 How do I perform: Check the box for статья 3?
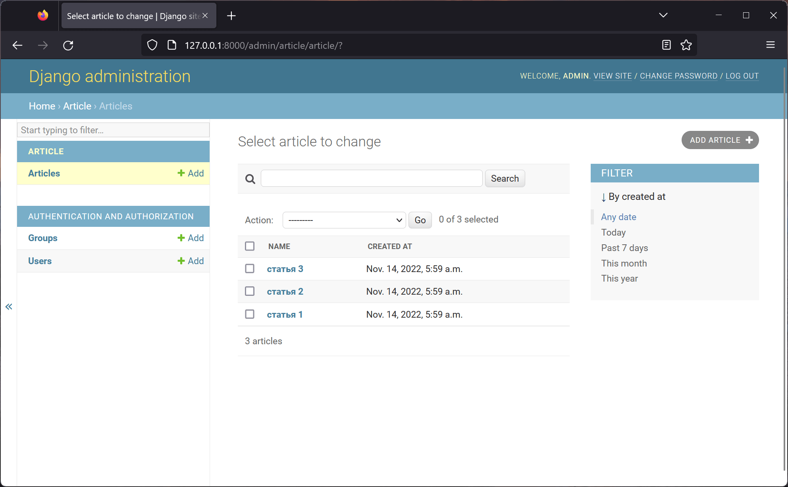tap(250, 269)
